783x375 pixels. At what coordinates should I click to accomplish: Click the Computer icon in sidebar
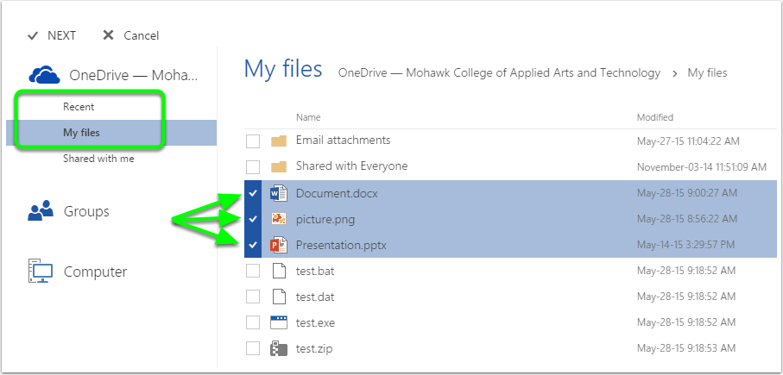41,272
